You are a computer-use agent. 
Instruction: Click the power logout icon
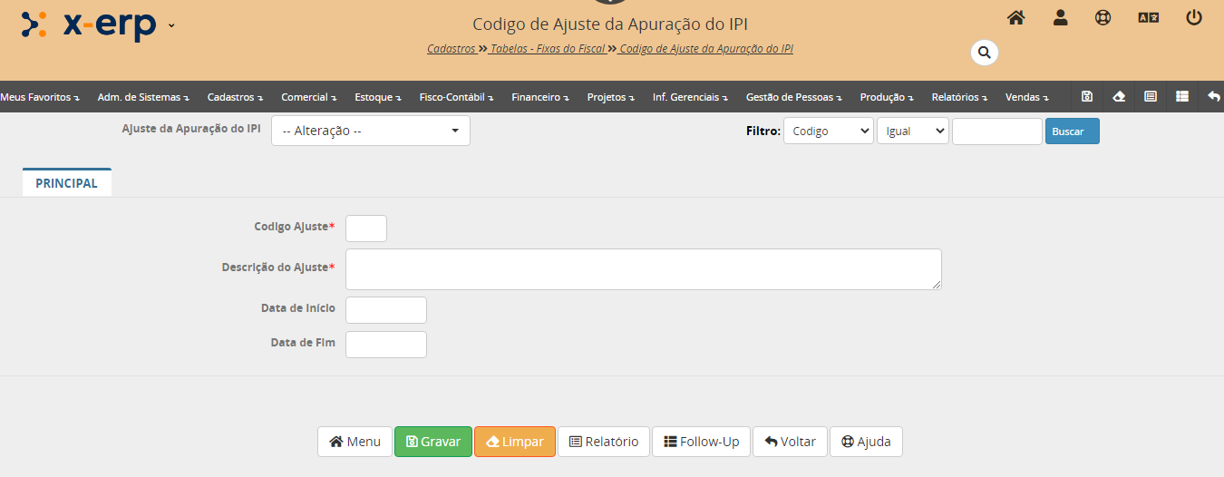(1194, 18)
